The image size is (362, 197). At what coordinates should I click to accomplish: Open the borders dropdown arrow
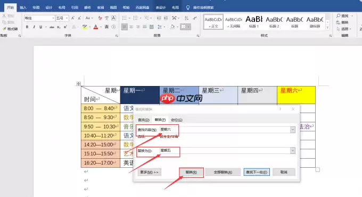(188, 27)
